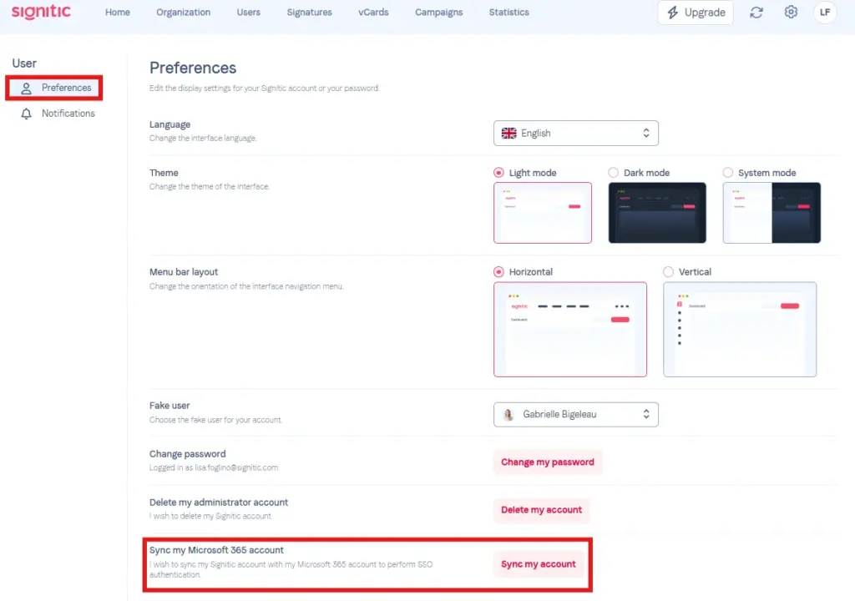Click the 'Sync my Microsoft 365 account' label
855x601 pixels.
(216, 550)
